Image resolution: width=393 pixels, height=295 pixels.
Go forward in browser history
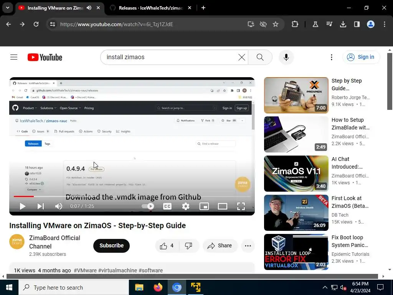pos(22,24)
